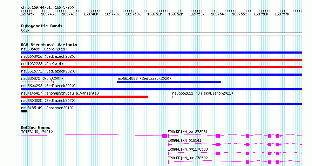Open variant label nsv6604292 (Sedlazeck2020)
Image resolution: width=312 pixels, height=166 pixels.
point(48,86)
